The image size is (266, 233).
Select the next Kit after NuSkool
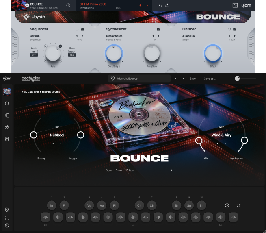tap(61, 144)
